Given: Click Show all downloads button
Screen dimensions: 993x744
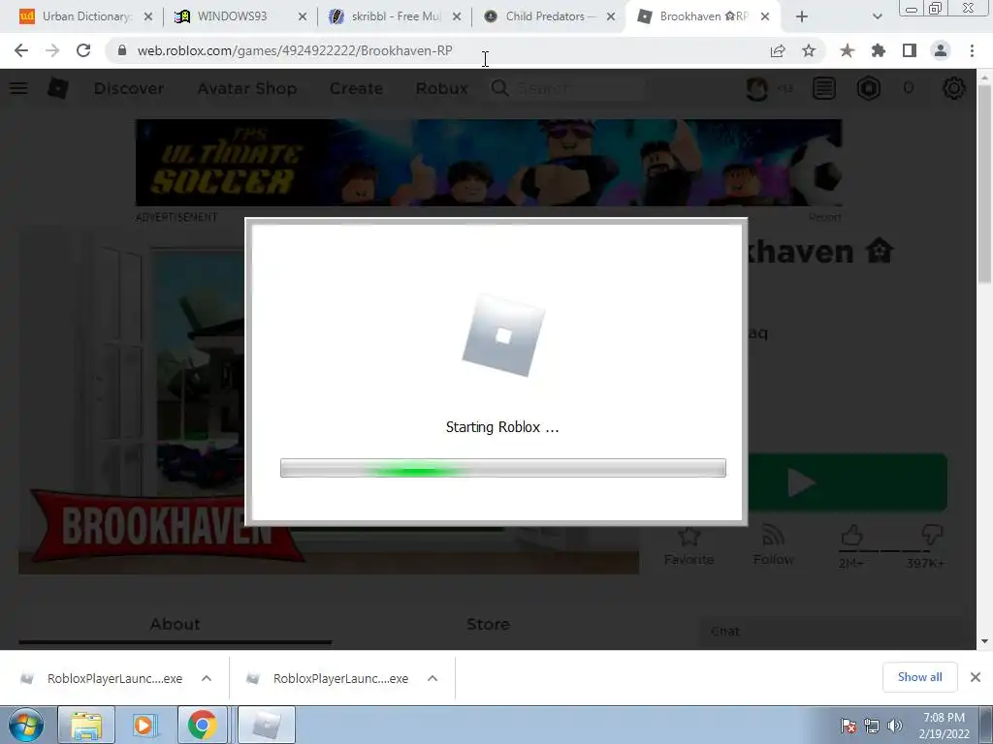Looking at the screenshot, I should pos(919,677).
